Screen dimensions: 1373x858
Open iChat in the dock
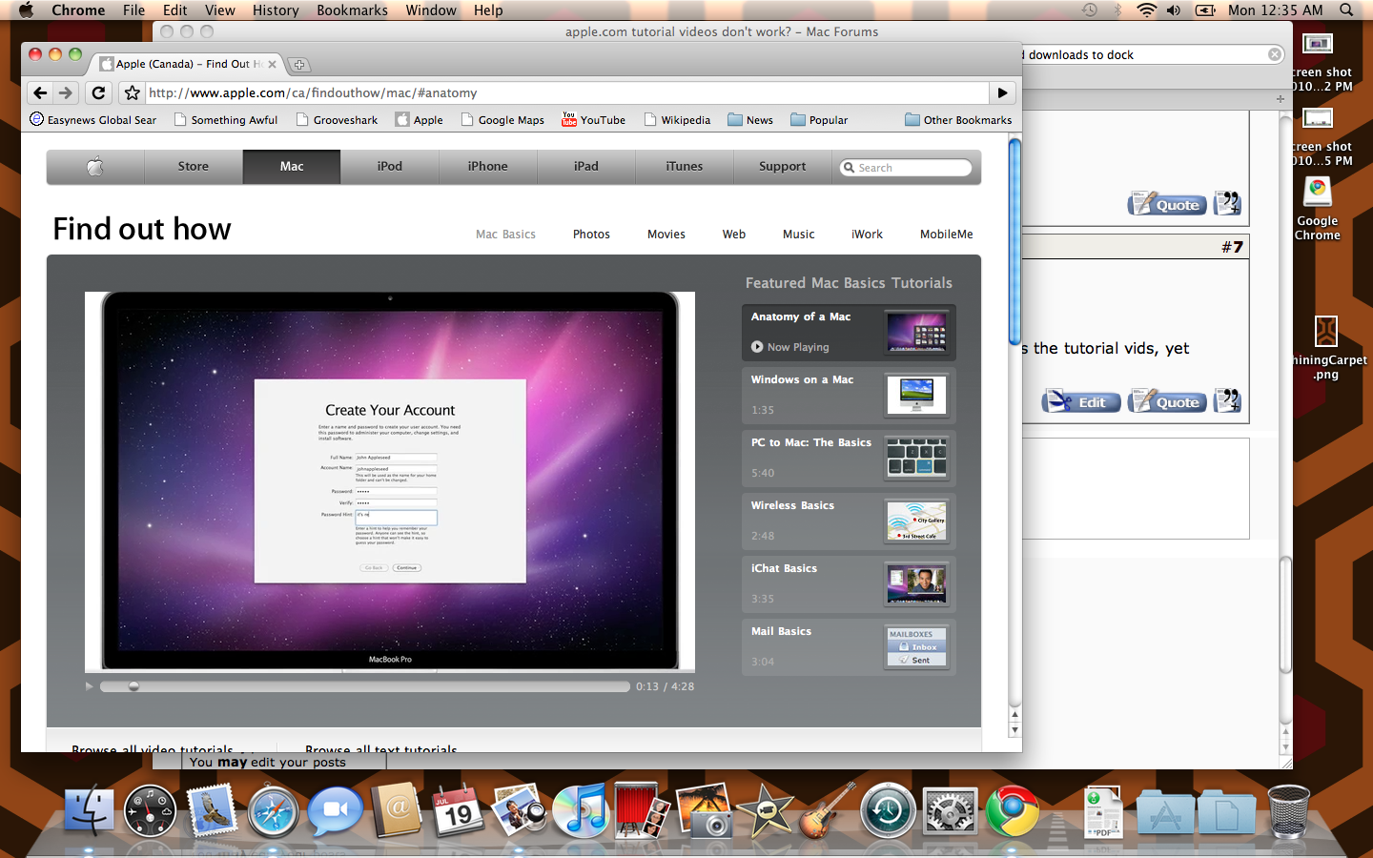pos(335,811)
